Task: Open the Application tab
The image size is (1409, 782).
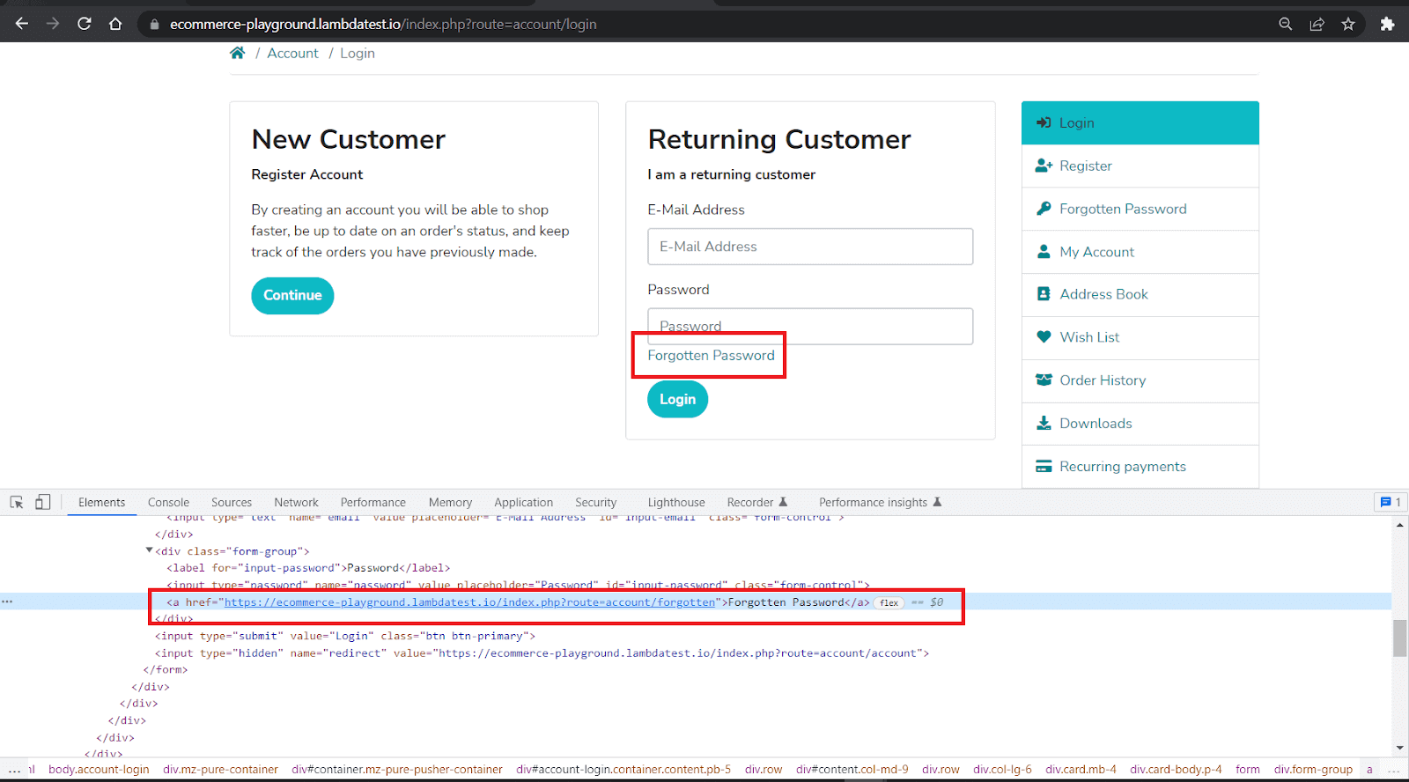Action: [523, 502]
